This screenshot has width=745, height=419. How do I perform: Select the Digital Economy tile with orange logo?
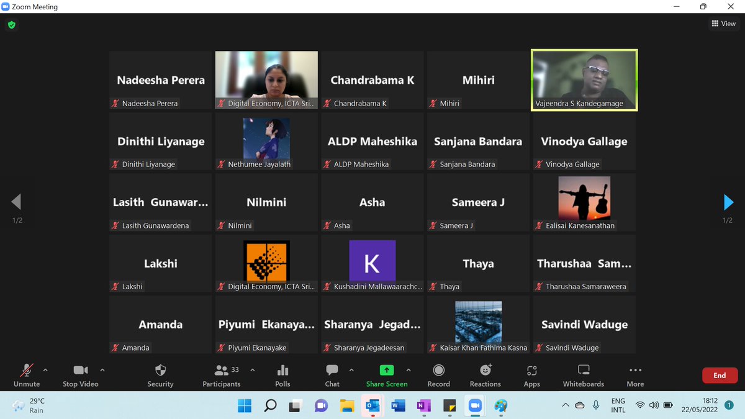pos(266,263)
